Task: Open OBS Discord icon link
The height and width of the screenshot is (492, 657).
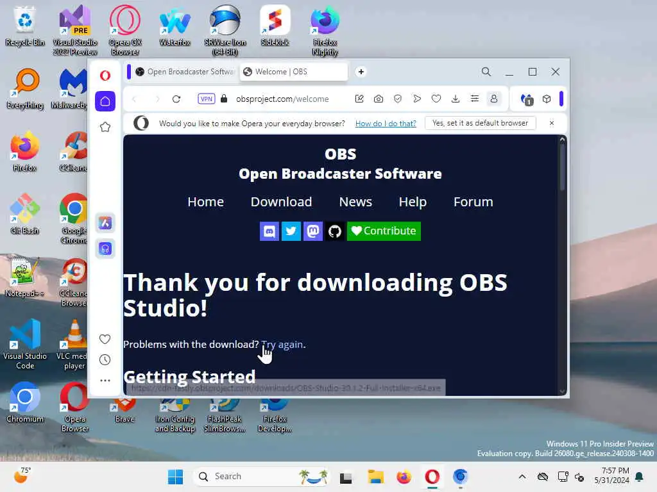Action: pyautogui.click(x=269, y=231)
